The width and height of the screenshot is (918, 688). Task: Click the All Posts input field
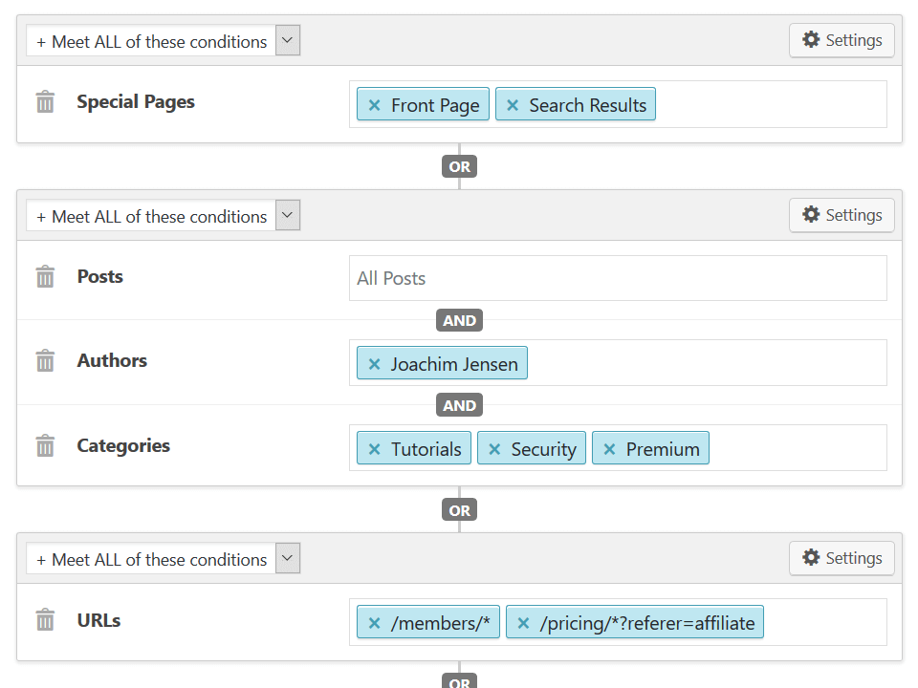click(x=618, y=277)
